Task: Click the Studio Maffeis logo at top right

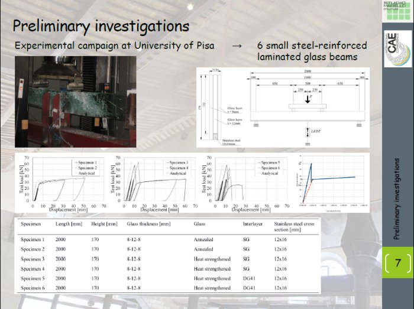Action: click(x=399, y=9)
